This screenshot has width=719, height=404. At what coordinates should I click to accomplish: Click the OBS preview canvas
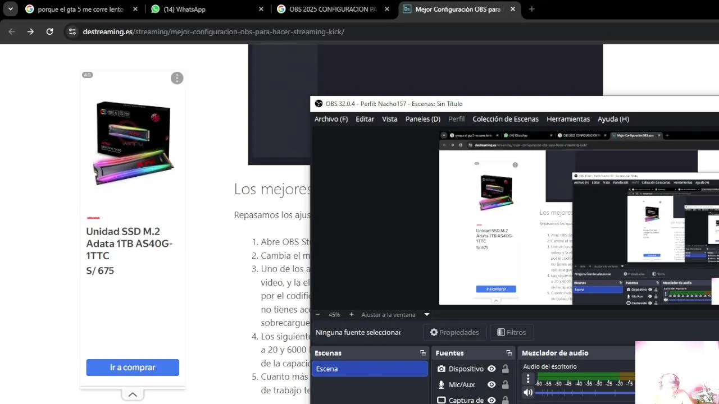(579, 218)
